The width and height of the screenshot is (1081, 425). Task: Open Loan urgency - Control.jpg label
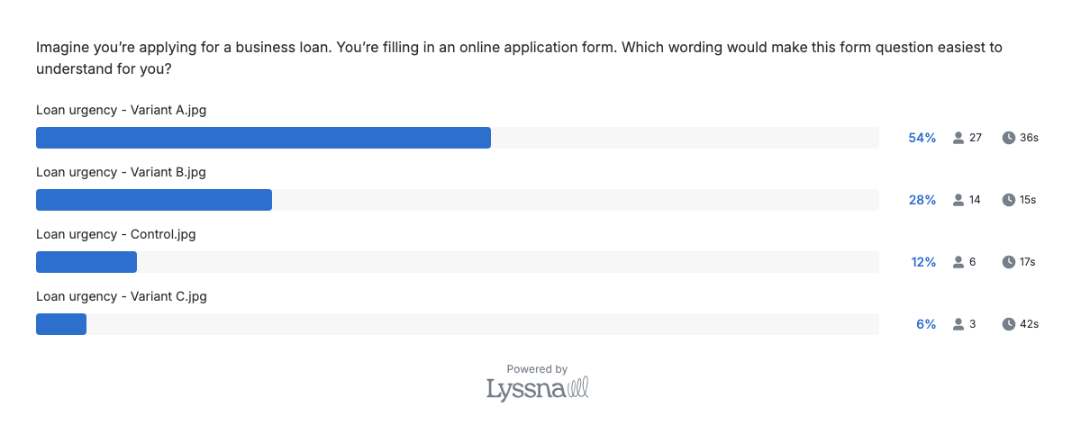point(115,234)
